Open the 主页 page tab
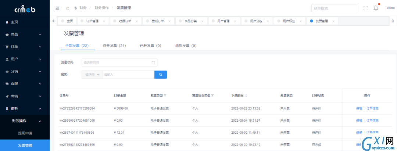This screenshot has height=151, width=397. pos(67,21)
